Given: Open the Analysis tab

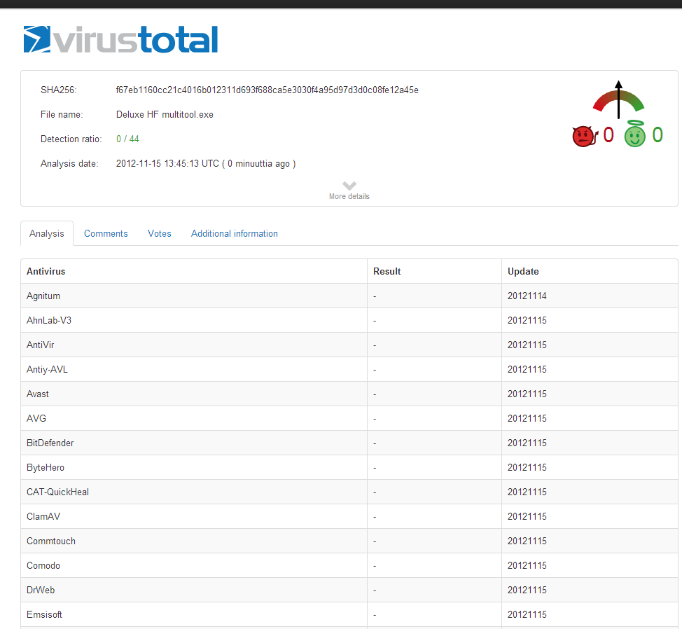Looking at the screenshot, I should coord(46,233).
